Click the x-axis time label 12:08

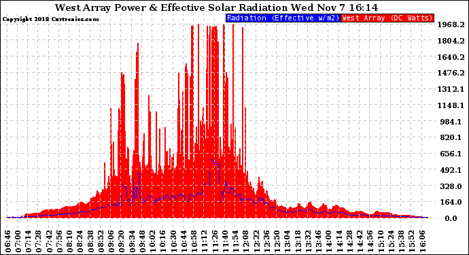tap(246, 241)
